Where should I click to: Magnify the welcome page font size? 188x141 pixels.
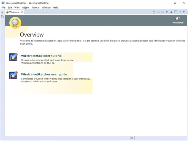click(x=171, y=12)
